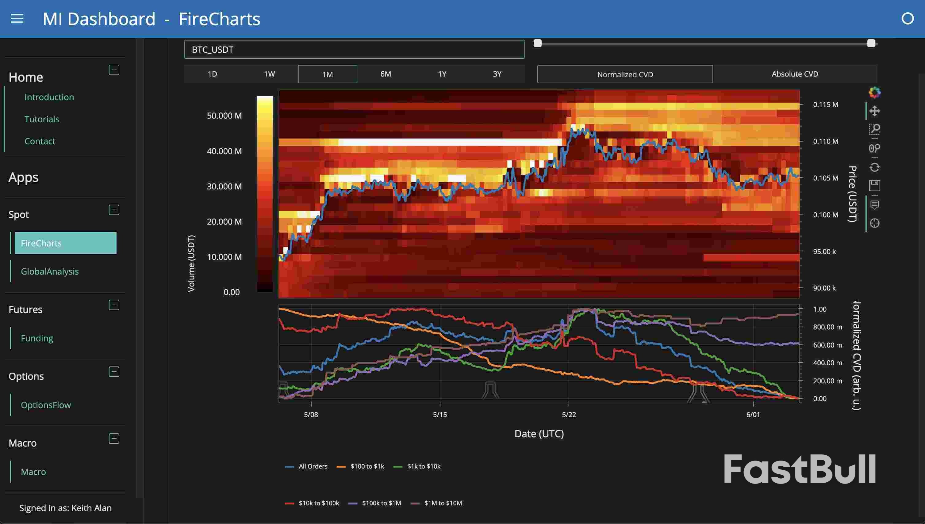Toggle the Hover tooltip tool
925x524 pixels.
875,205
